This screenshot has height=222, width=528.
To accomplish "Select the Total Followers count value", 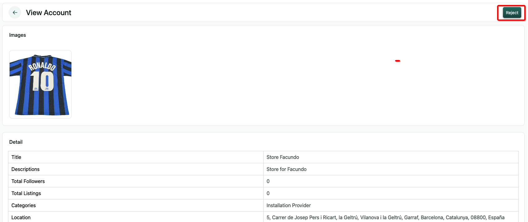I will click(268, 181).
